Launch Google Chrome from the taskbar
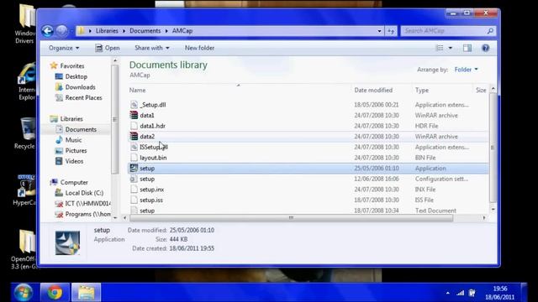Viewport: 538px width, 302px height. pos(55,293)
